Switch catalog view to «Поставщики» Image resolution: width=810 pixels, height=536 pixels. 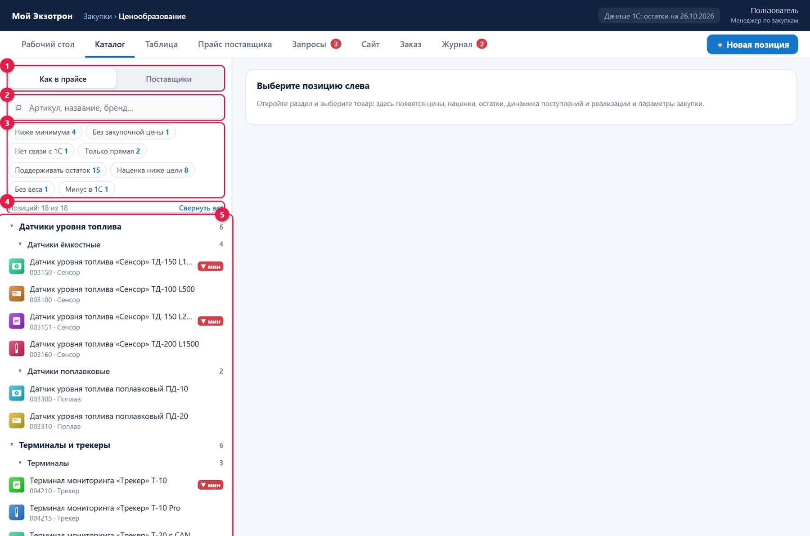(x=169, y=79)
